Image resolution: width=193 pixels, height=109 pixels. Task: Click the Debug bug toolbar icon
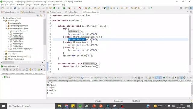(x=58, y=8)
